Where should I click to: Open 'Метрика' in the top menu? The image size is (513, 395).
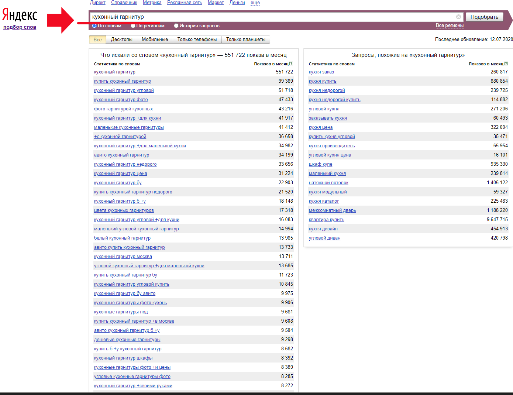coord(152,3)
